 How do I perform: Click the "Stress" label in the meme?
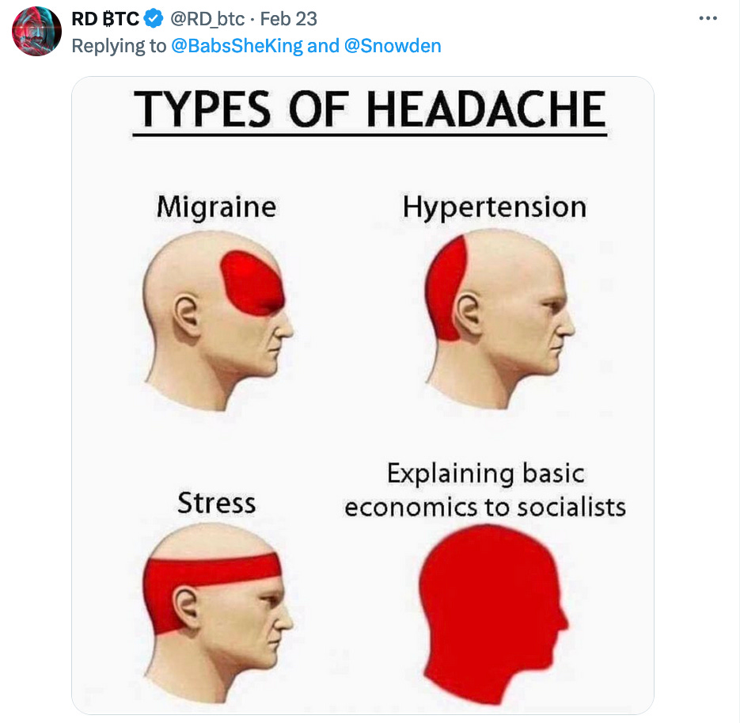pyautogui.click(x=217, y=503)
